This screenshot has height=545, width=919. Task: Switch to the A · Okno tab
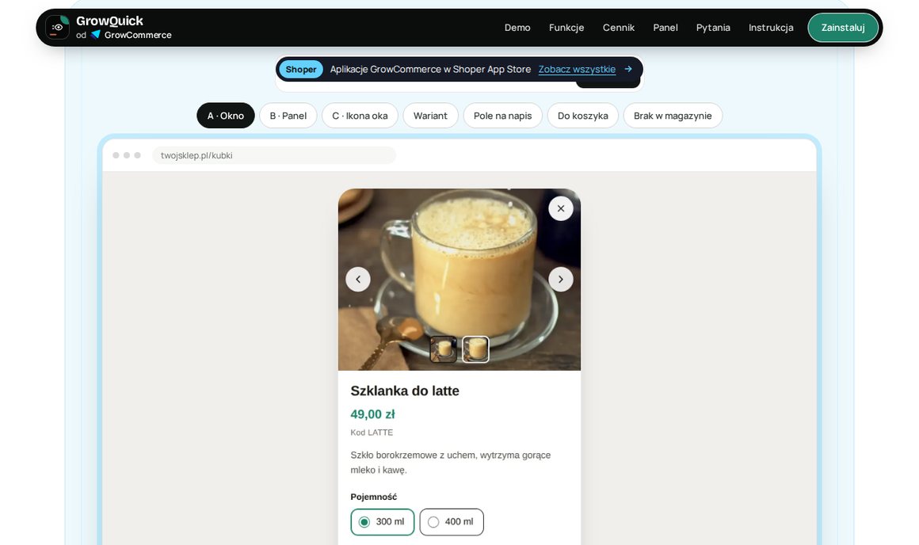tap(226, 116)
